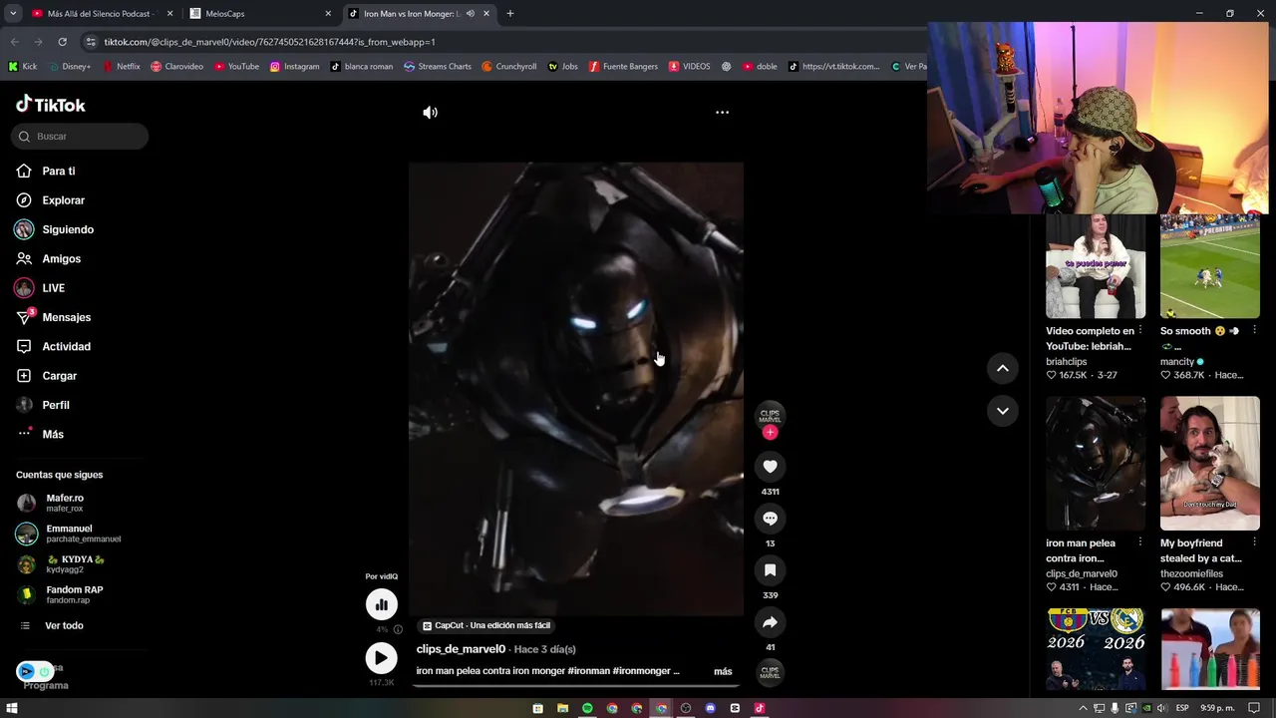1276x718 pixels.
Task: Open the spinning sound disc icon
Action: [x=770, y=673]
